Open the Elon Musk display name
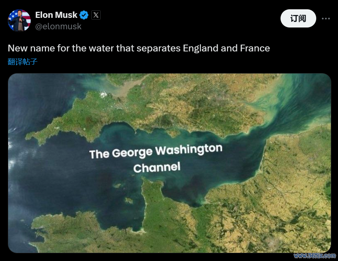Screen dimensions: 338x261 tap(56, 15)
